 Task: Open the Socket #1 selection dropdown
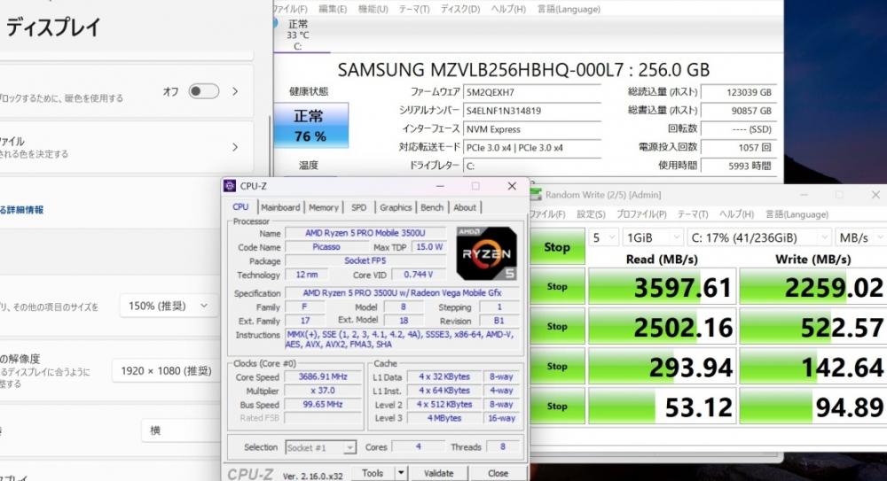(x=321, y=447)
